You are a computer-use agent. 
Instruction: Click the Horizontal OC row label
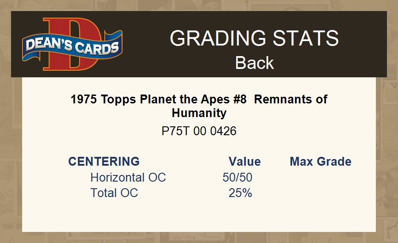coord(128,177)
